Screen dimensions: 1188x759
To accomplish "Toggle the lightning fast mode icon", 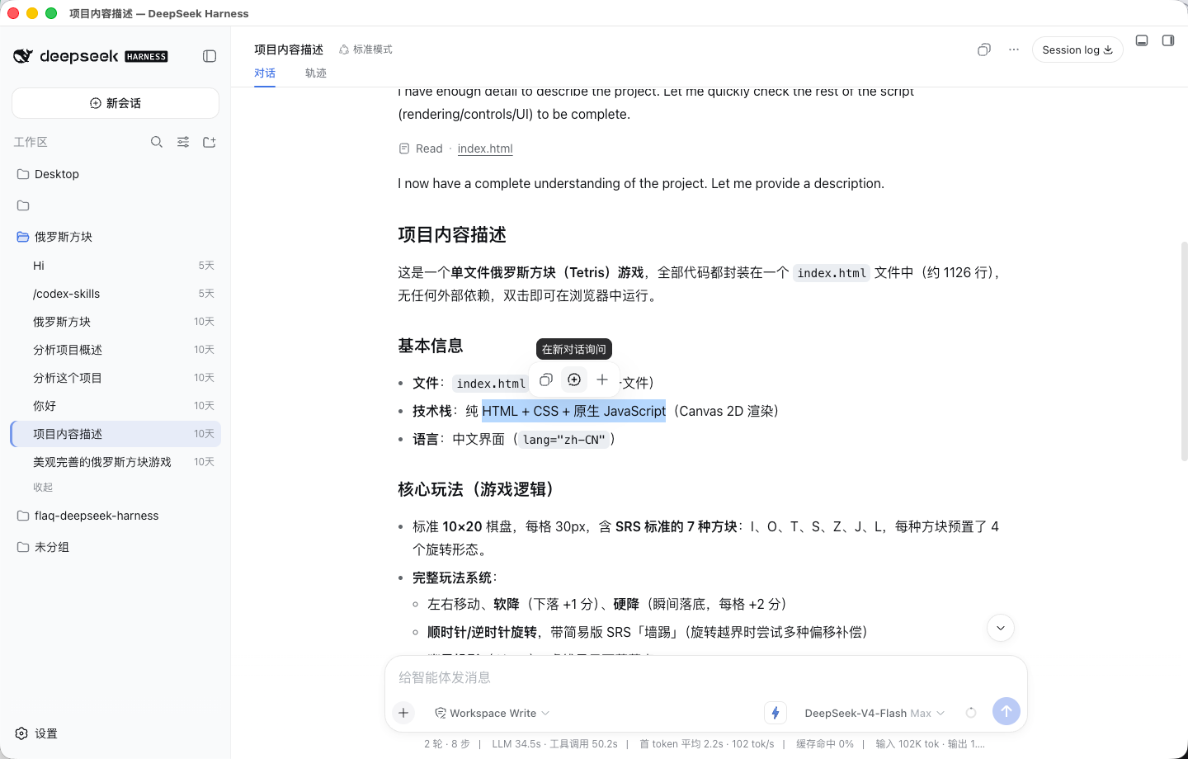I will coord(775,713).
